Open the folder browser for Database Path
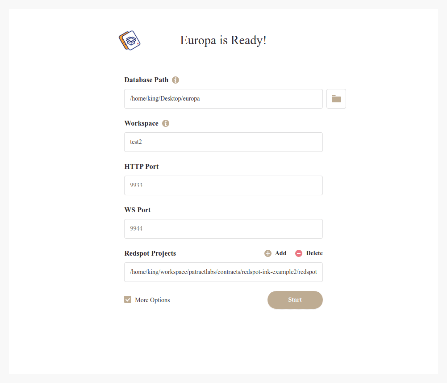The width and height of the screenshot is (447, 383). [x=336, y=99]
